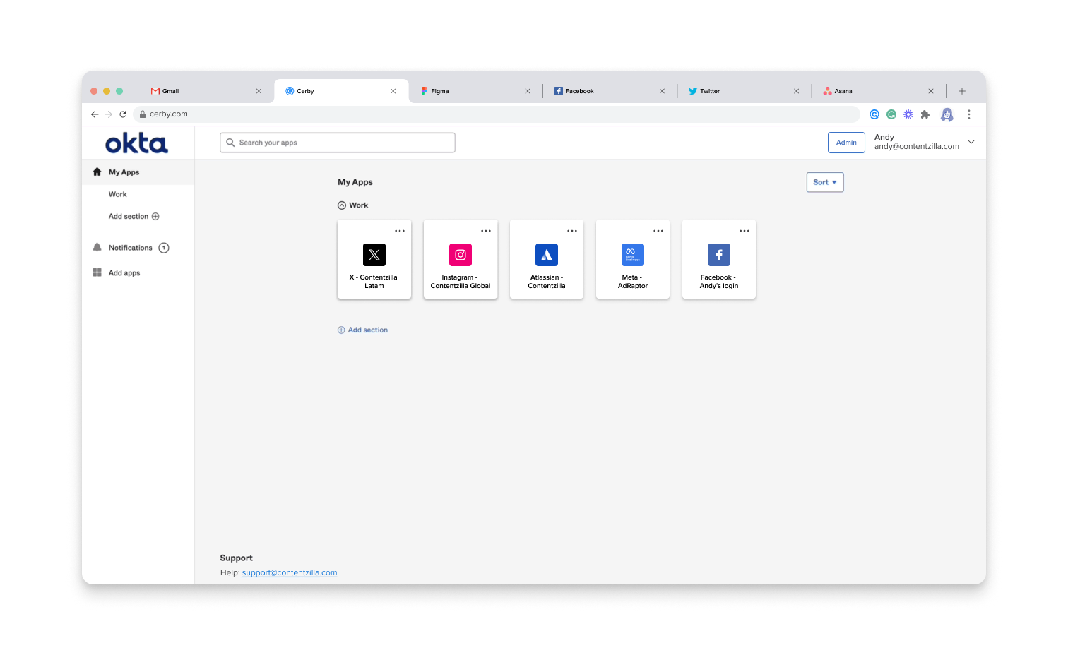Open options menu for X - Contentzilla Latam
Screen dimensions: 1068x655
400,231
